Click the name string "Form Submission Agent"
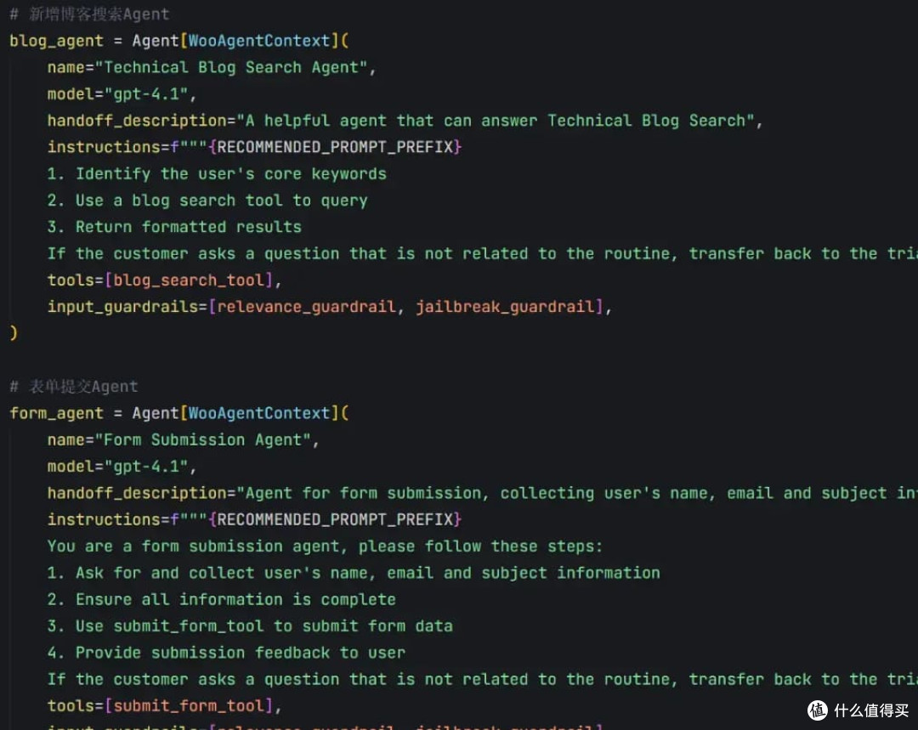 coord(202,439)
